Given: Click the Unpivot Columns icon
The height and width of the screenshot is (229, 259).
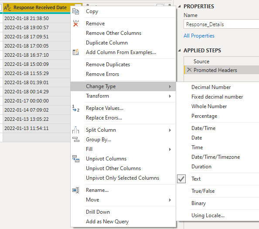Looking at the screenshot, I should point(76,159).
